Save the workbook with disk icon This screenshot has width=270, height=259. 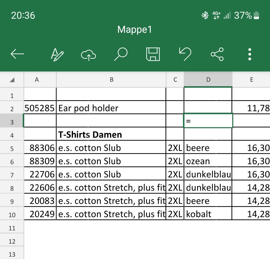click(153, 54)
